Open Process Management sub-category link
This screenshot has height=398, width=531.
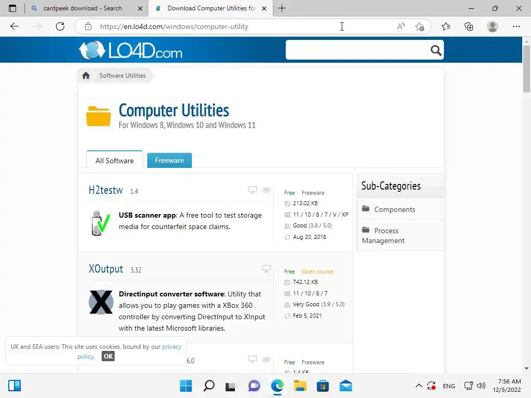click(x=383, y=236)
